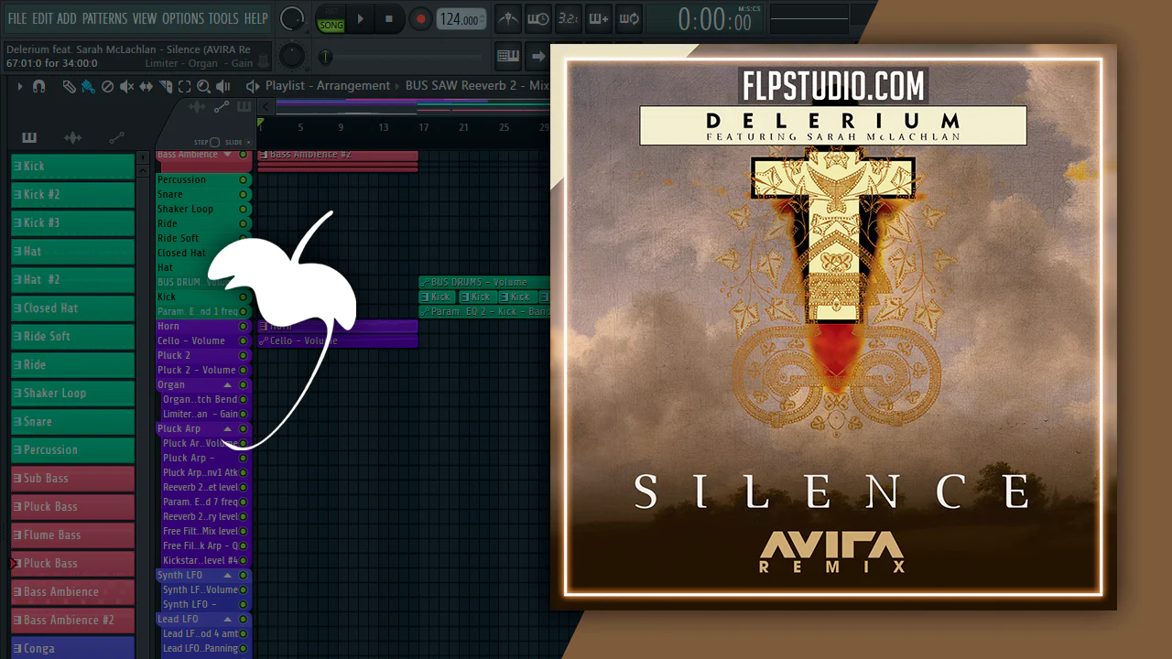Viewport: 1172px width, 659px height.
Task: Open the FILE menu
Action: [x=17, y=18]
